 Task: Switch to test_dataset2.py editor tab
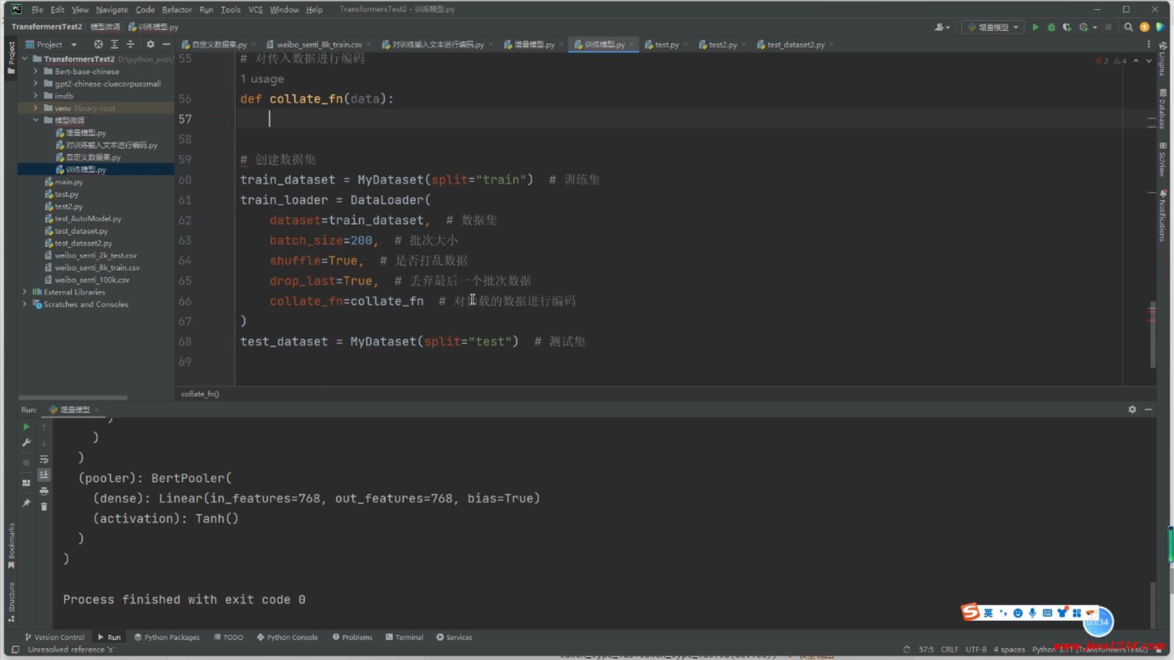click(796, 45)
